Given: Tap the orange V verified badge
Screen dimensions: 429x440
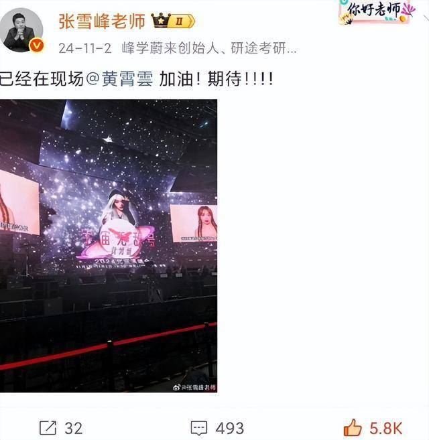Looking at the screenshot, I should click(x=37, y=45).
